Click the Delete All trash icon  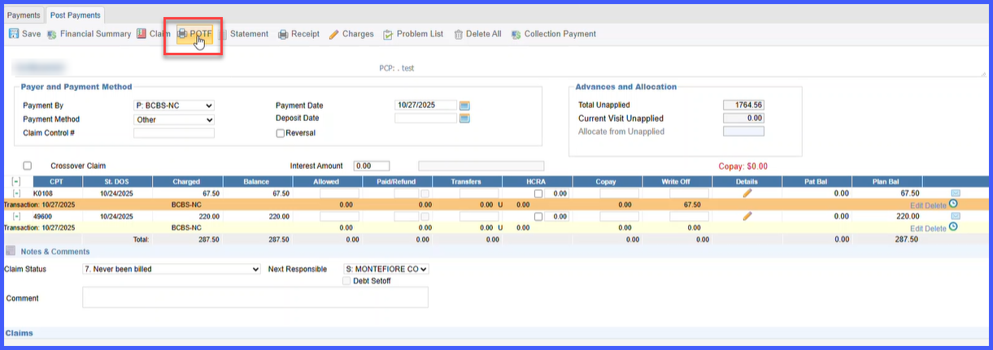459,34
